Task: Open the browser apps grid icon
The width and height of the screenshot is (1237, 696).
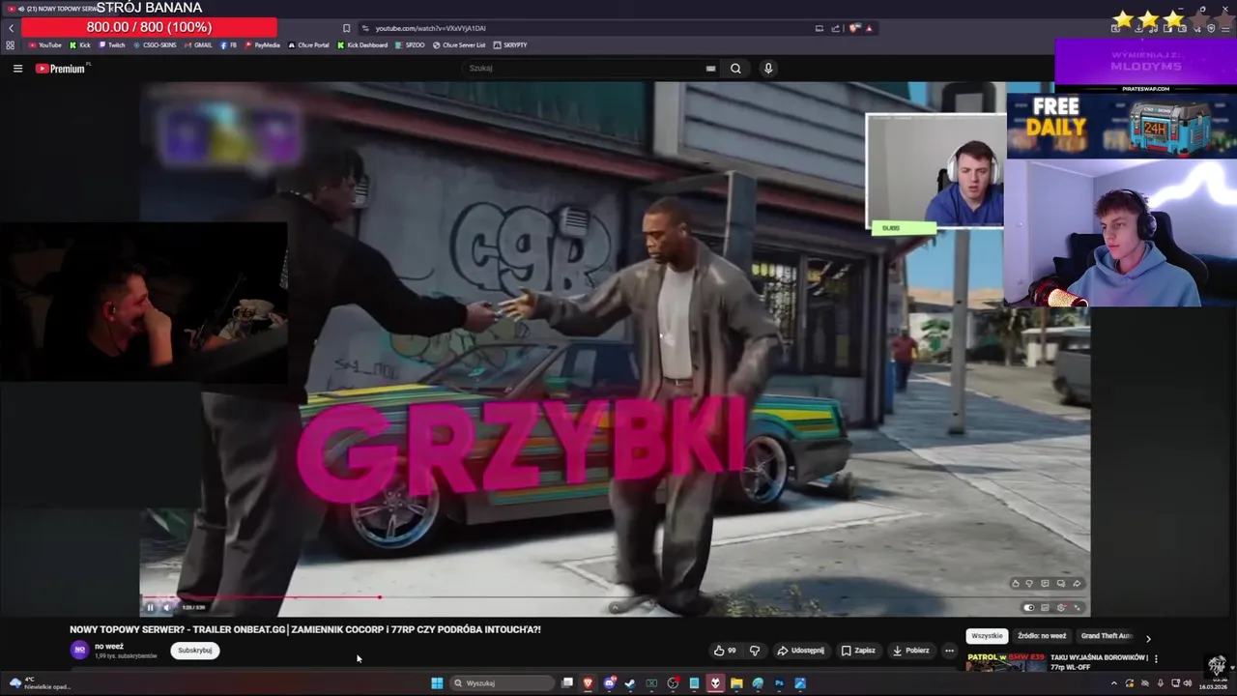Action: (x=11, y=45)
